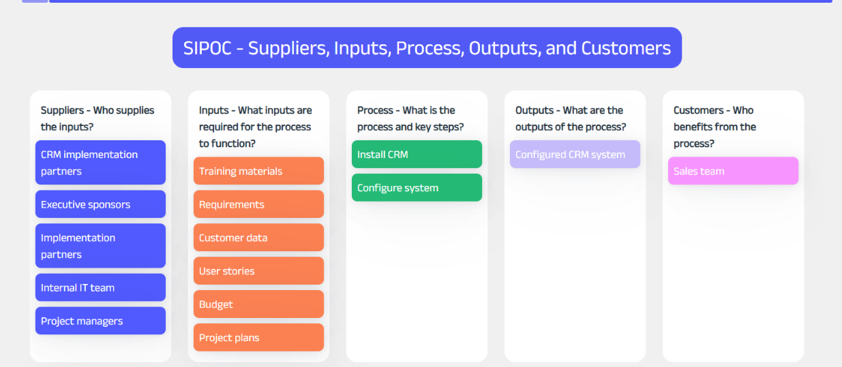Click the Configure system process step
The width and height of the screenshot is (842, 367).
point(417,188)
